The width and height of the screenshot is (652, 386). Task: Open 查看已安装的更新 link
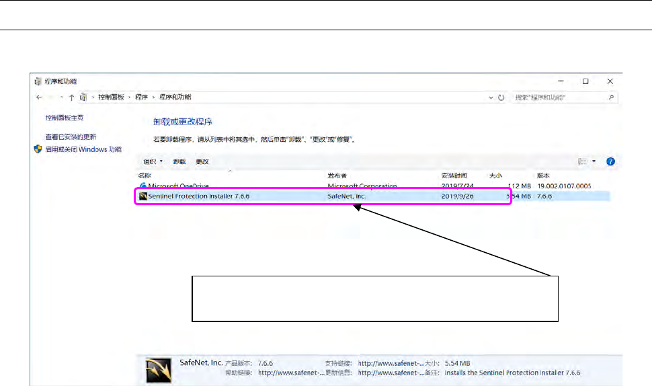pos(71,137)
